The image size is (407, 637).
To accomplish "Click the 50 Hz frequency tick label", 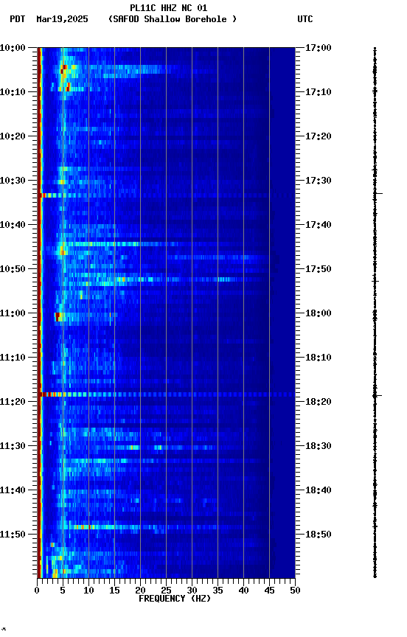I will tap(296, 591).
